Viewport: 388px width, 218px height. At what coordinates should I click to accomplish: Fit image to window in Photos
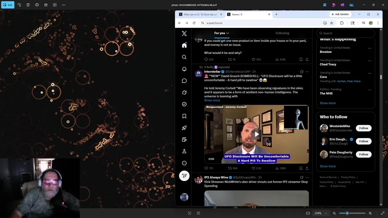tap(308, 213)
